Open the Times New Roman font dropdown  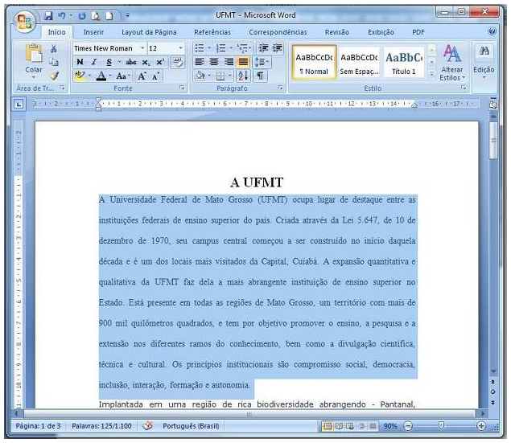pyautogui.click(x=142, y=48)
